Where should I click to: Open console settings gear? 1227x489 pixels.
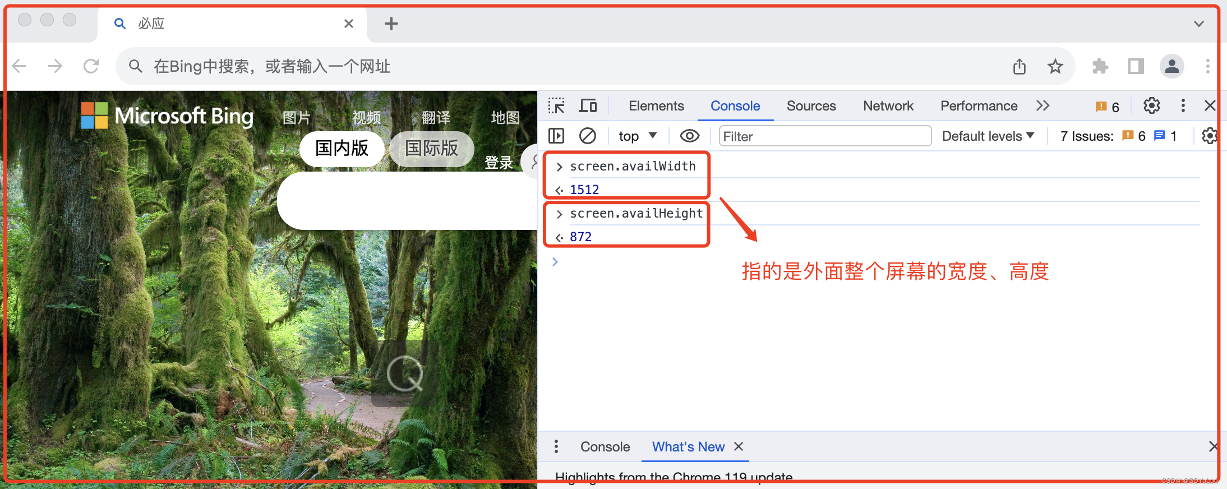click(x=1210, y=136)
